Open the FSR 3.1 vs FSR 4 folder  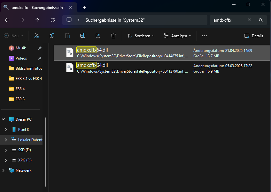click(x=26, y=79)
